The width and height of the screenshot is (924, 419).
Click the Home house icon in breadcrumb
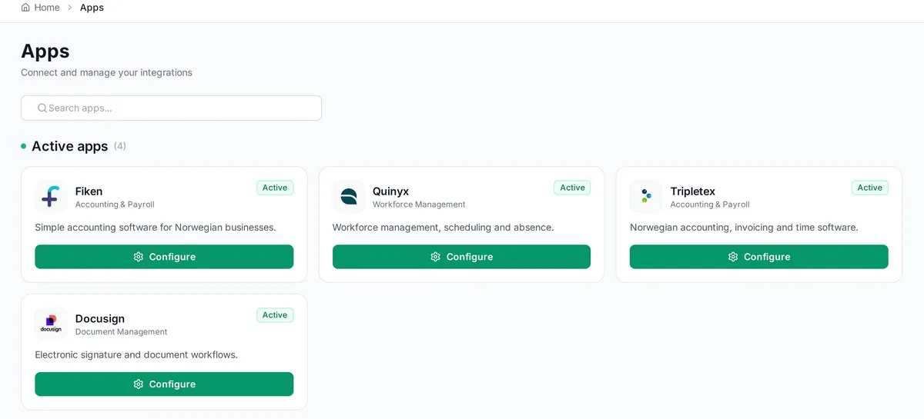[25, 8]
